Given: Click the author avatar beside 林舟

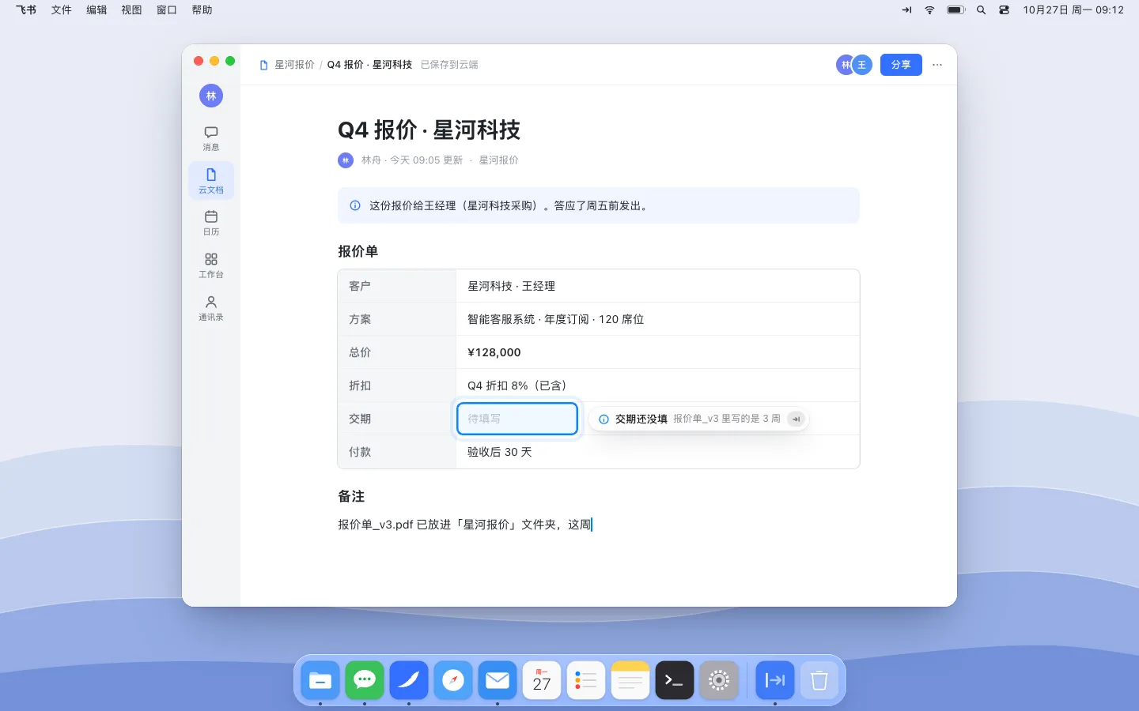Looking at the screenshot, I should 346,160.
